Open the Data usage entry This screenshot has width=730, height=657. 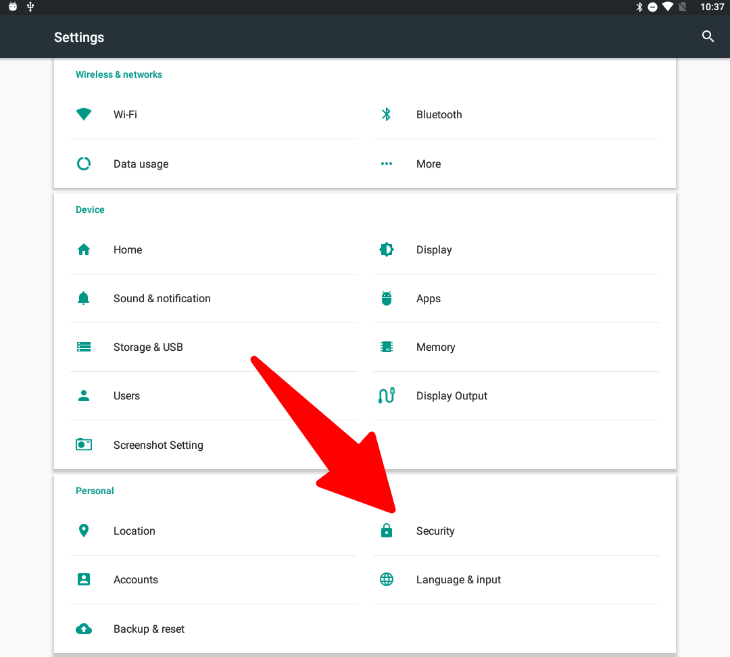(213, 164)
